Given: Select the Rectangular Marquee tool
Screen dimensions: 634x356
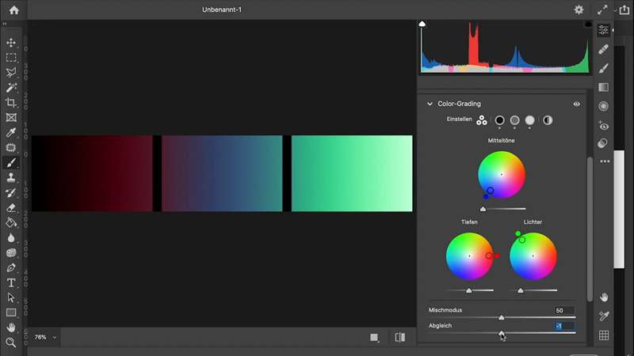Looking at the screenshot, I should [11, 58].
